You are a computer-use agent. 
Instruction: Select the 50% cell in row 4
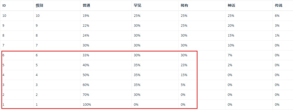86,75
